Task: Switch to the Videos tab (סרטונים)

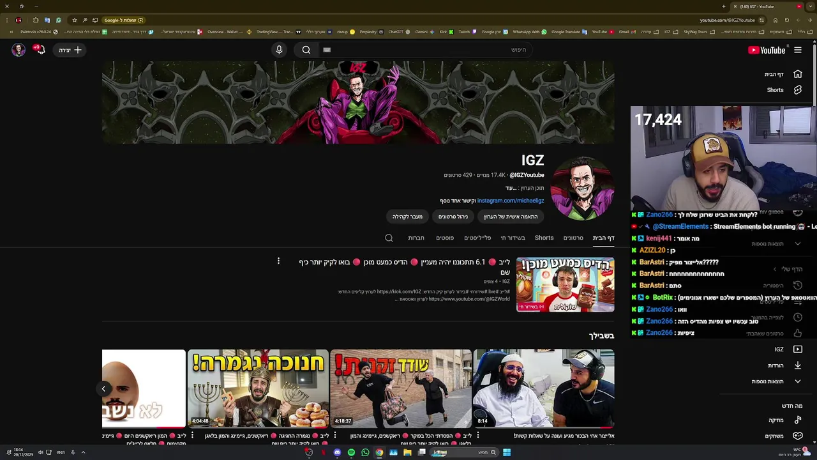Action: click(573, 238)
